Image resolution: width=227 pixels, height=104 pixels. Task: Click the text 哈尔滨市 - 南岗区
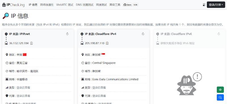click(27, 71)
